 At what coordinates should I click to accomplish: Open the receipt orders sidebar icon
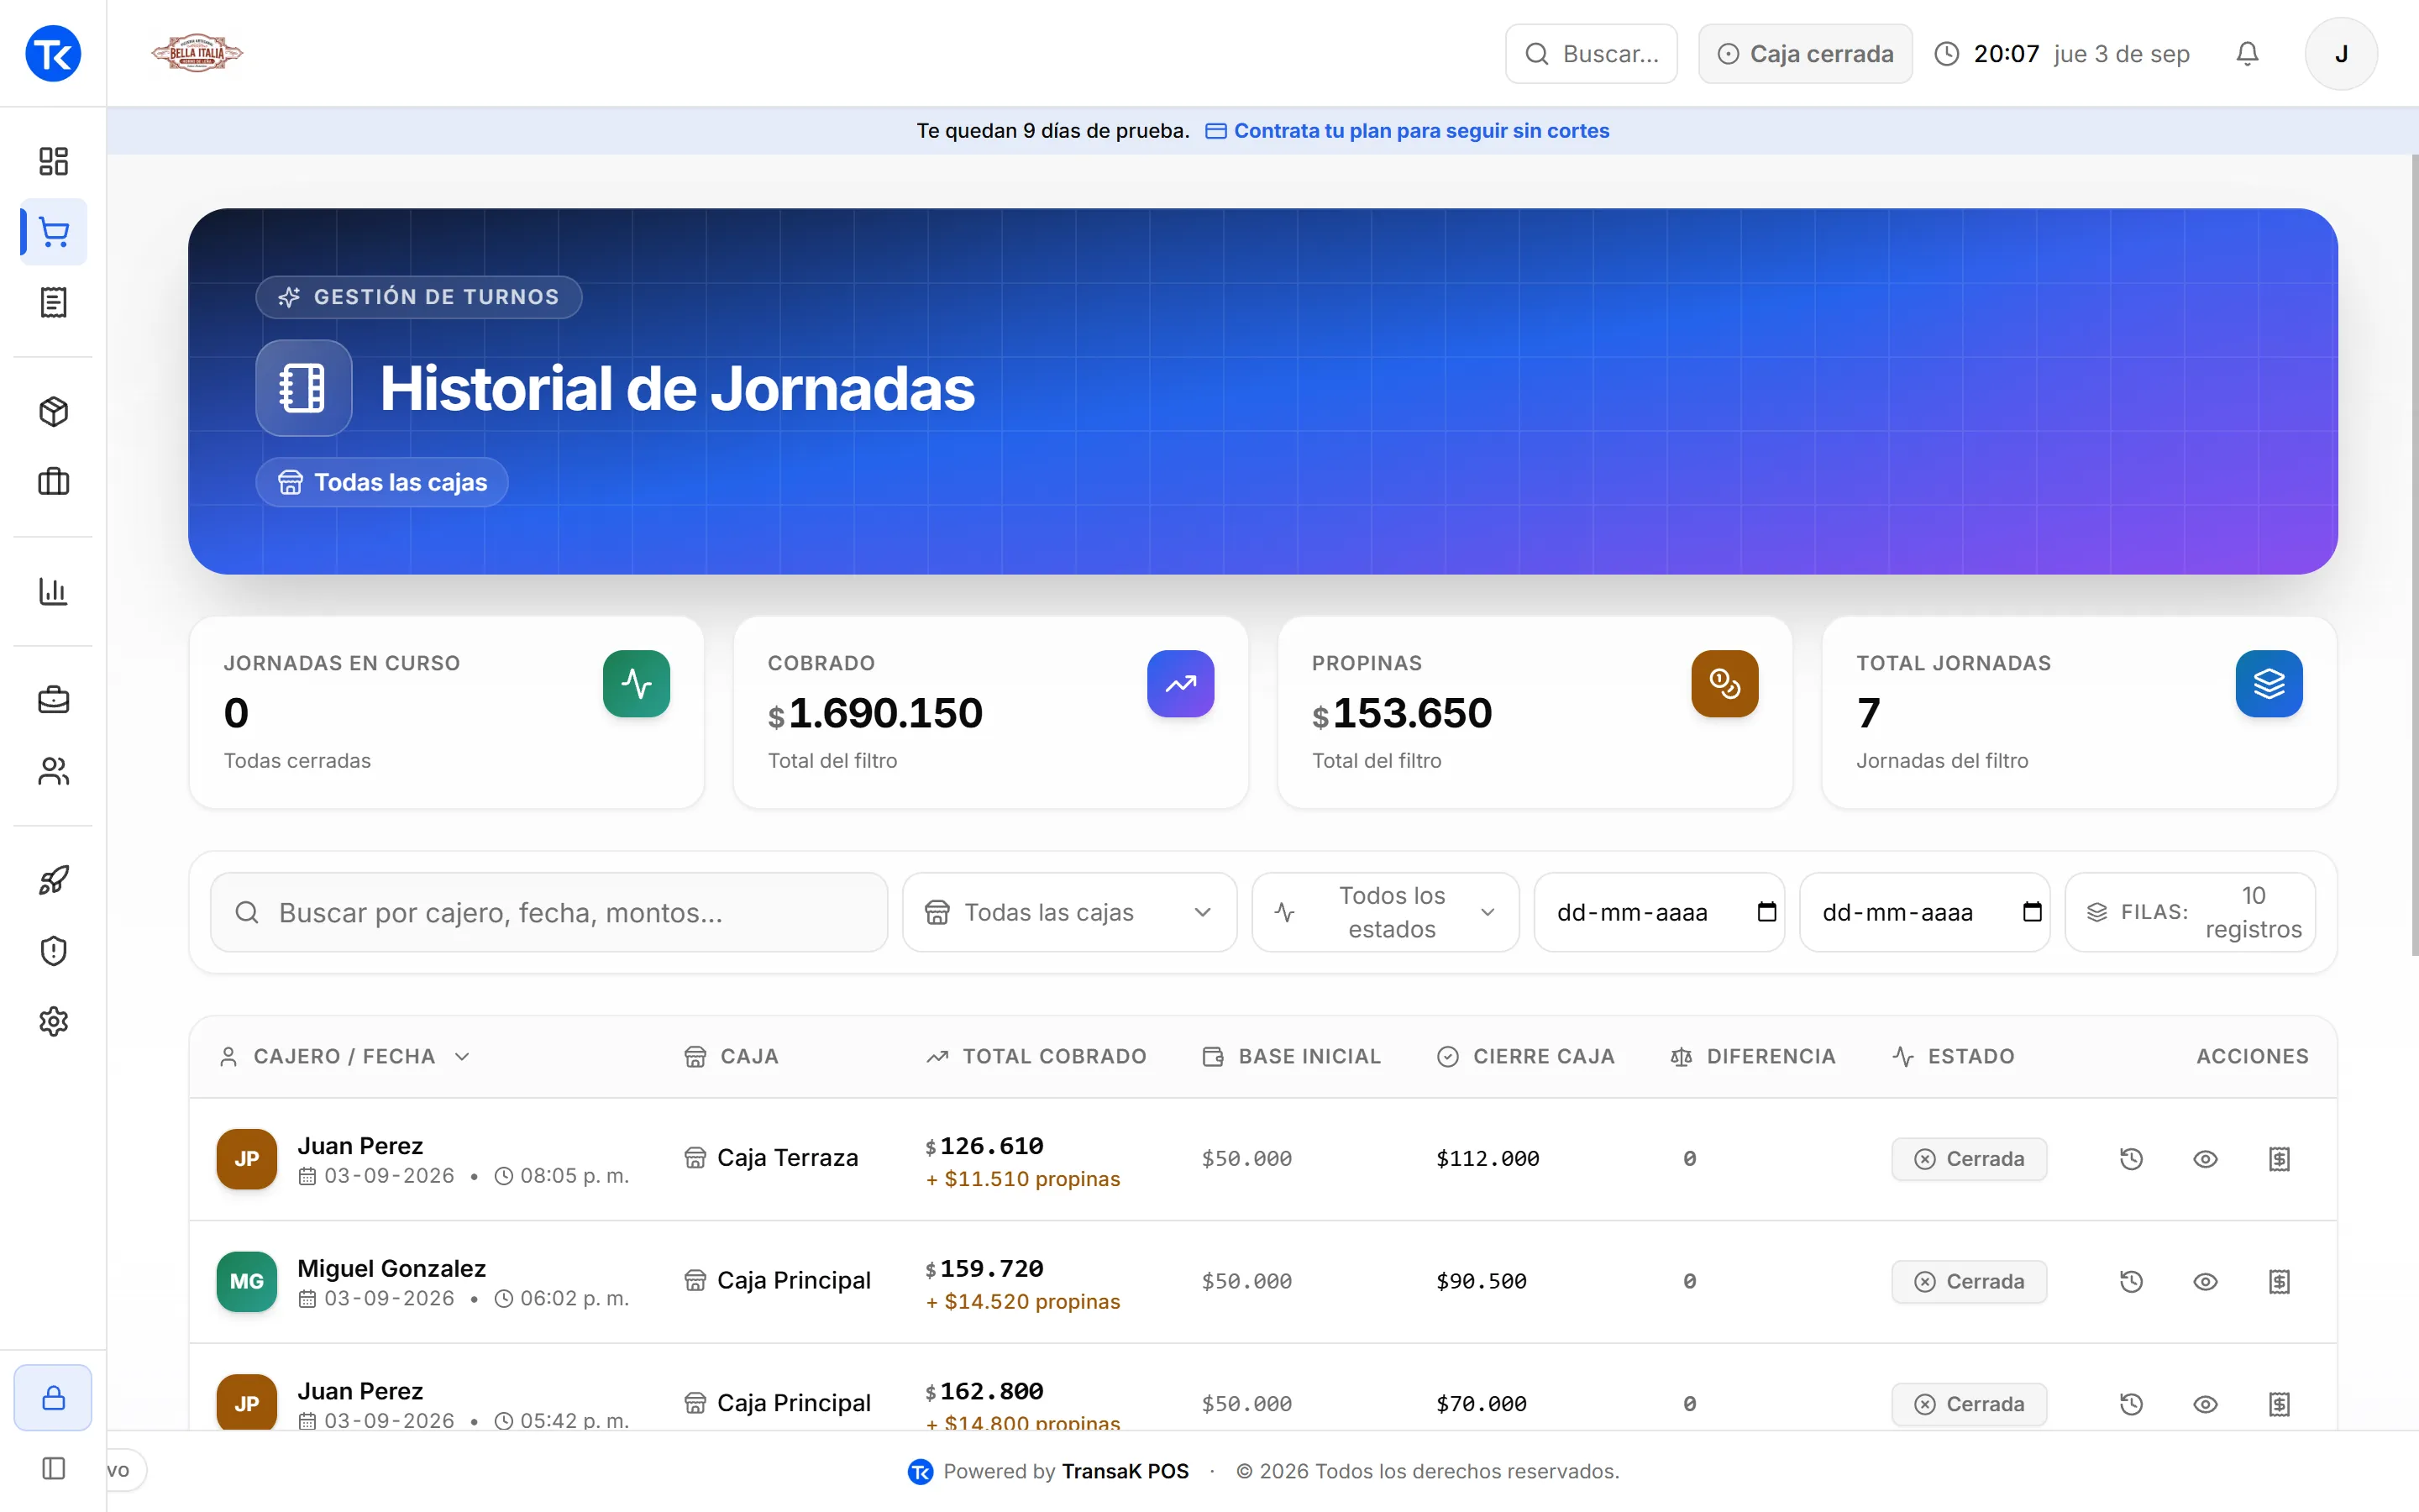click(x=53, y=302)
